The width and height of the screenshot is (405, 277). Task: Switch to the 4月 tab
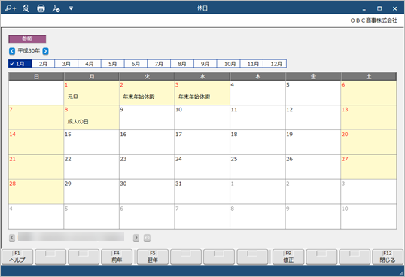click(x=90, y=64)
